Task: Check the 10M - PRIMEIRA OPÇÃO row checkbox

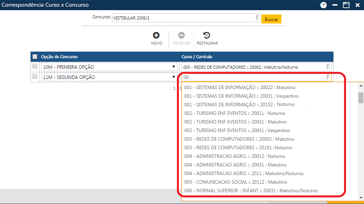Action: pos(35,66)
